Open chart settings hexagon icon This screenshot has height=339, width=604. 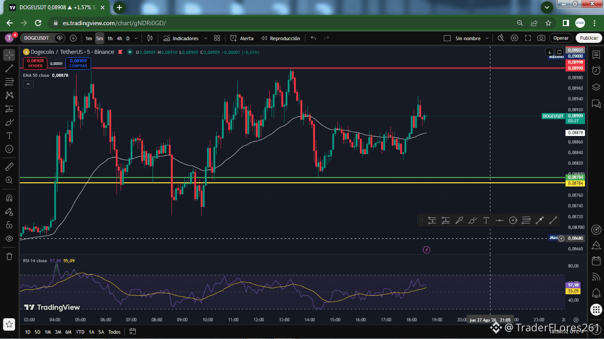click(514, 38)
